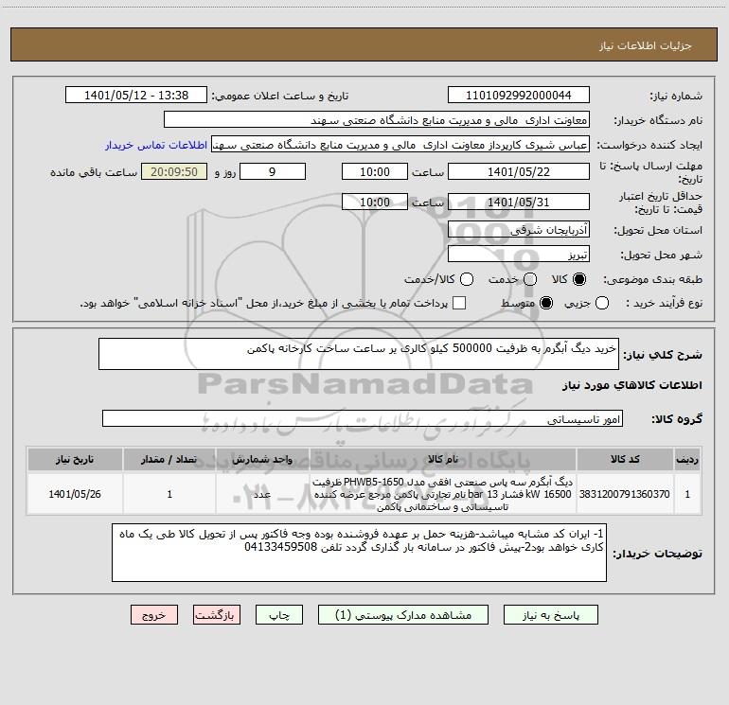Click the چاپ print button
Image resolution: width=729 pixels, height=705 pixels.
[x=279, y=615]
